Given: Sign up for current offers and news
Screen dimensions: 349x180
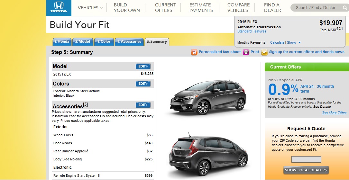Looking at the screenshot, I should (307, 52).
